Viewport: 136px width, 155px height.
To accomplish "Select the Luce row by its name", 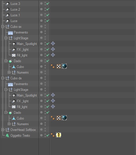I will click(x=14, y=21).
